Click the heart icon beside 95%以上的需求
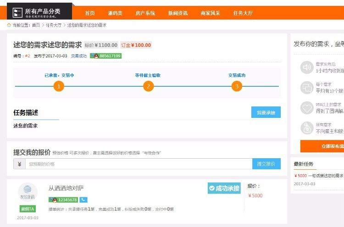Screen dimensions: 344x227 pos(307,108)
